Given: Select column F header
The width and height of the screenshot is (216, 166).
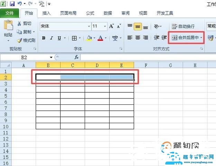Looking at the screenshot, I should [146, 65].
